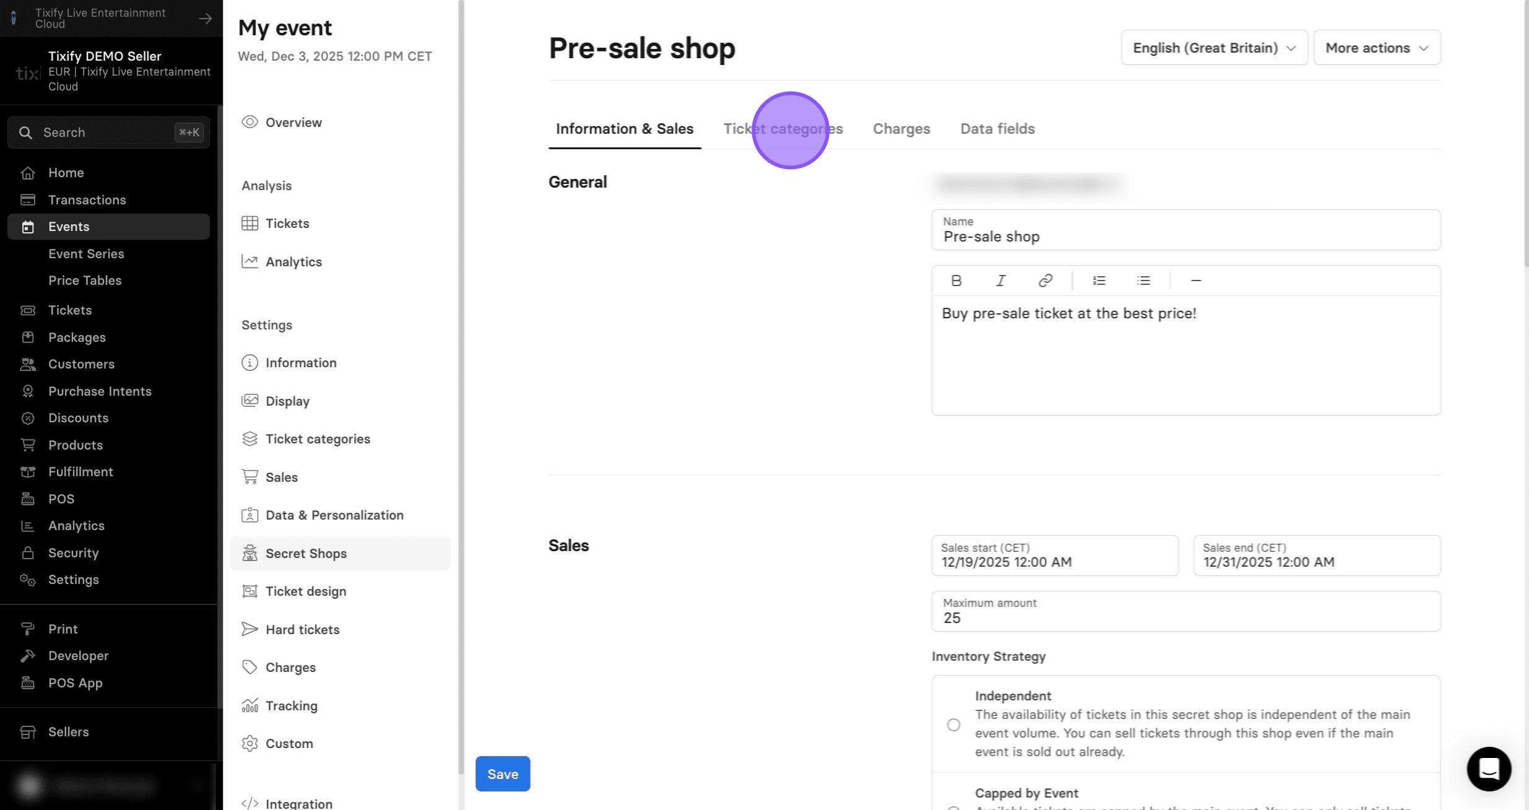The height and width of the screenshot is (810, 1529).
Task: Click the Ticket design icon
Action: point(249,591)
